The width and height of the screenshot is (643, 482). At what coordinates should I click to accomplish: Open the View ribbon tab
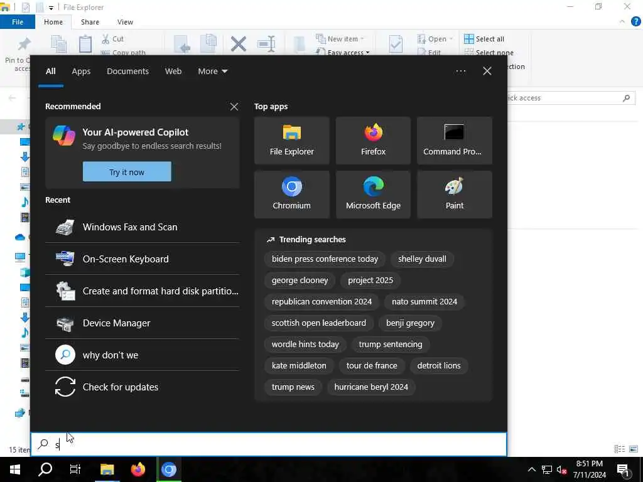125,22
